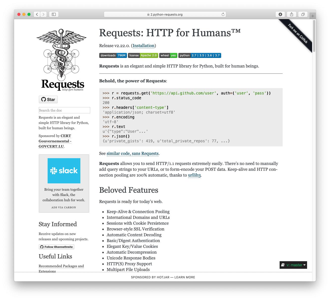Follow the Ads via Carbon link
The height and width of the screenshot is (300, 330).
(64, 207)
